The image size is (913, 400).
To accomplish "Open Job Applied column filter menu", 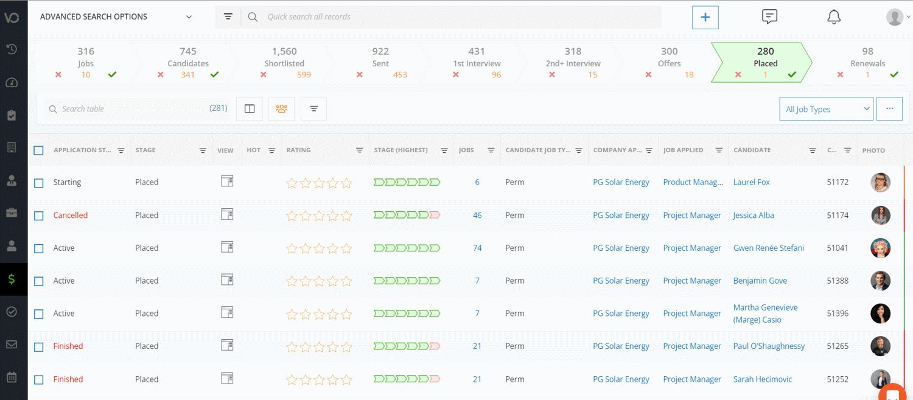I will pyautogui.click(x=719, y=150).
